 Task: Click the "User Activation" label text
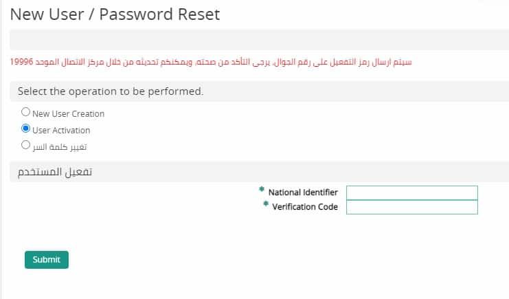pyautogui.click(x=61, y=131)
